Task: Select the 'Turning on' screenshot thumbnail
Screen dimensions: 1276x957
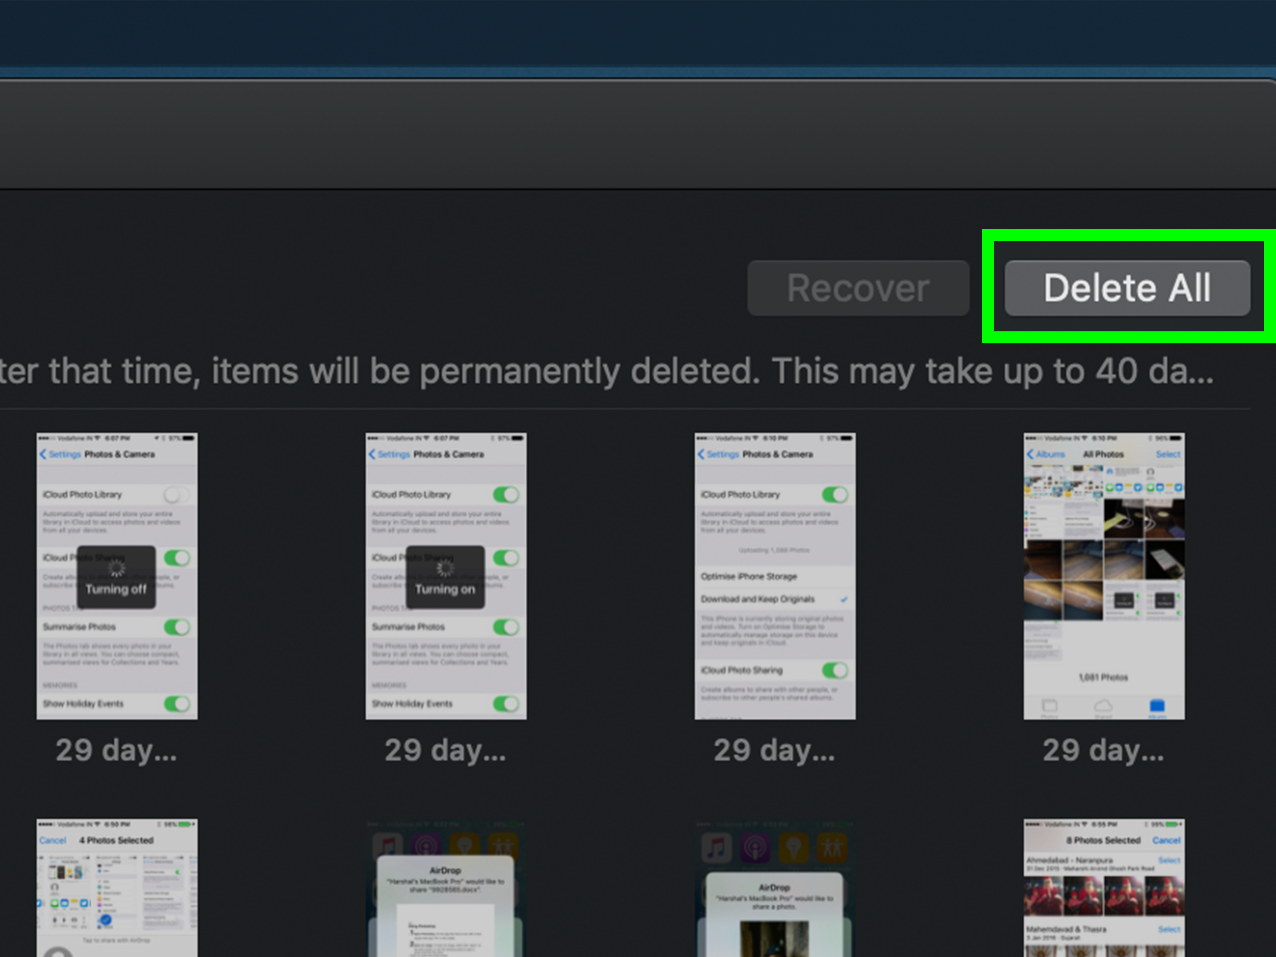Action: pyautogui.click(x=446, y=576)
